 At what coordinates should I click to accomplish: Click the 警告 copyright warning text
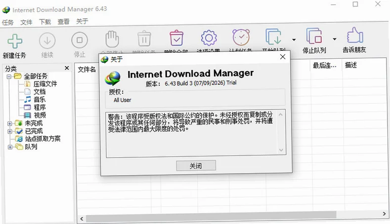tap(190, 122)
